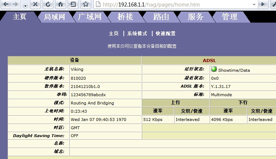Open the 快速配置 link
The width and height of the screenshot is (276, 159).
(x=166, y=33)
